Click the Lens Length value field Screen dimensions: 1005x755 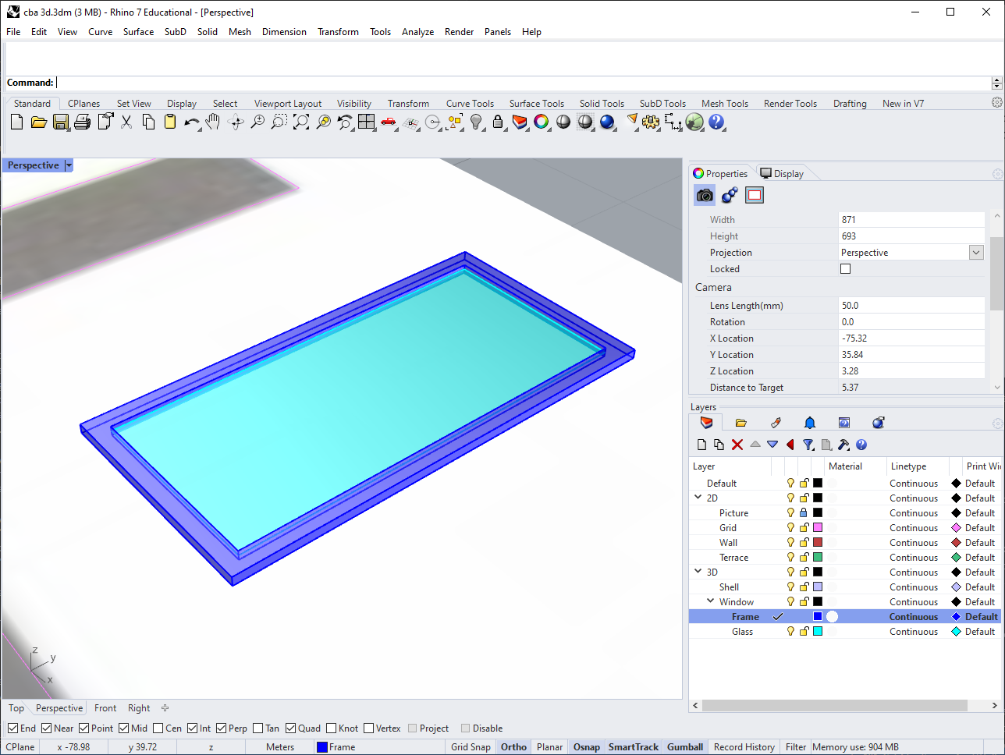tap(911, 306)
